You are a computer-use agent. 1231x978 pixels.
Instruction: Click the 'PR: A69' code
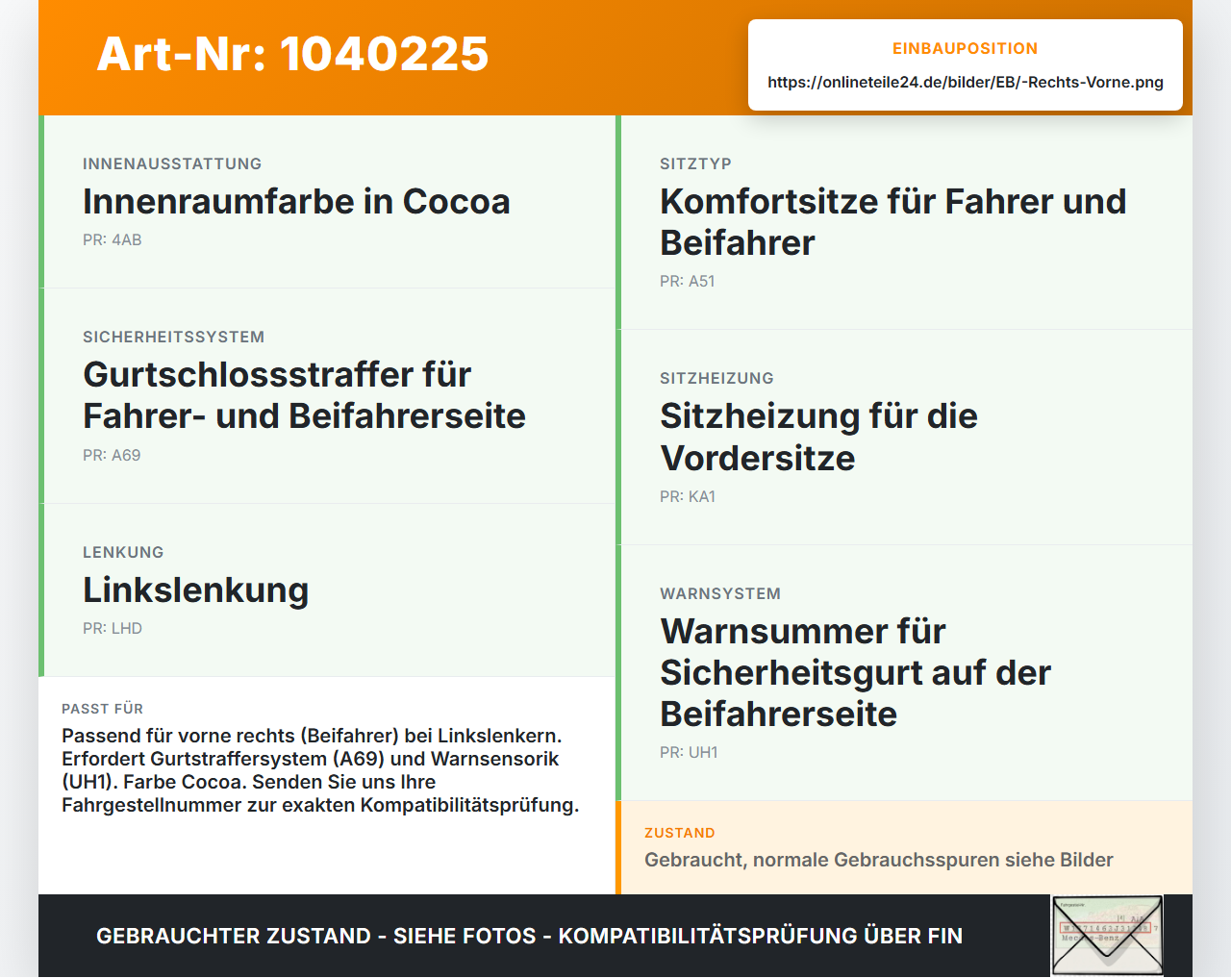click(x=112, y=456)
